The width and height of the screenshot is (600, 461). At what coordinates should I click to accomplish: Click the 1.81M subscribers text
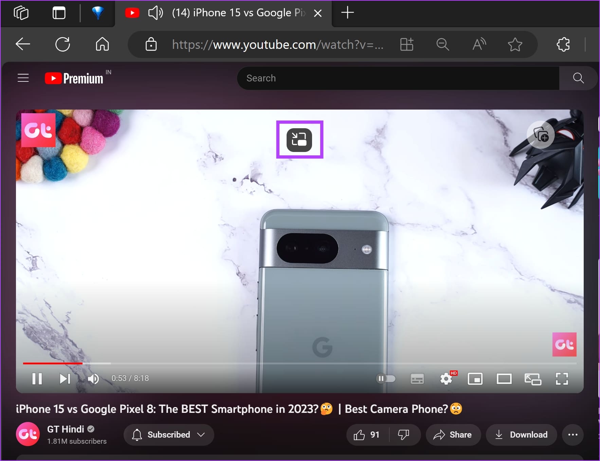pos(77,441)
